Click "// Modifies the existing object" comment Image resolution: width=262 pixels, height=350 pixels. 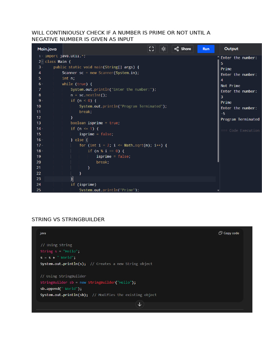[x=124, y=295]
